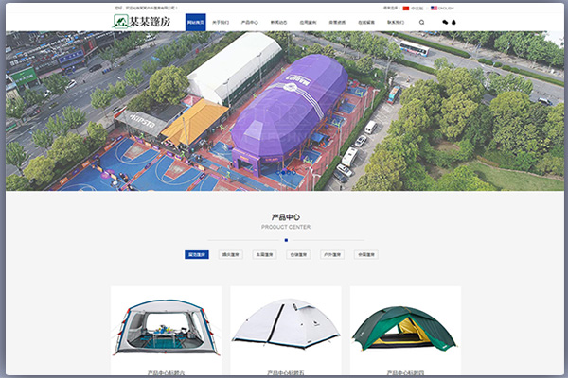Click 在线留言 in the navbar
Image resolution: width=568 pixels, height=378 pixels.
click(365, 22)
